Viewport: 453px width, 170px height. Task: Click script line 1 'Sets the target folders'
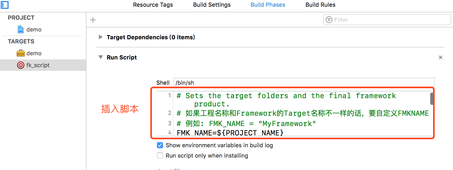[286, 100]
